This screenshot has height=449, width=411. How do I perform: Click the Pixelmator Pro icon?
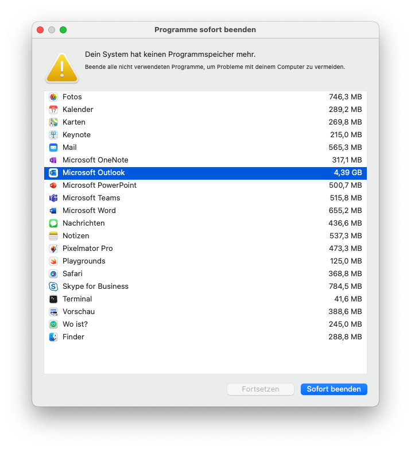point(53,249)
